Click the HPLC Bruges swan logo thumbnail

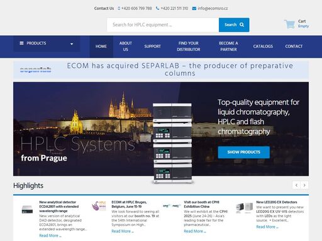[99, 206]
